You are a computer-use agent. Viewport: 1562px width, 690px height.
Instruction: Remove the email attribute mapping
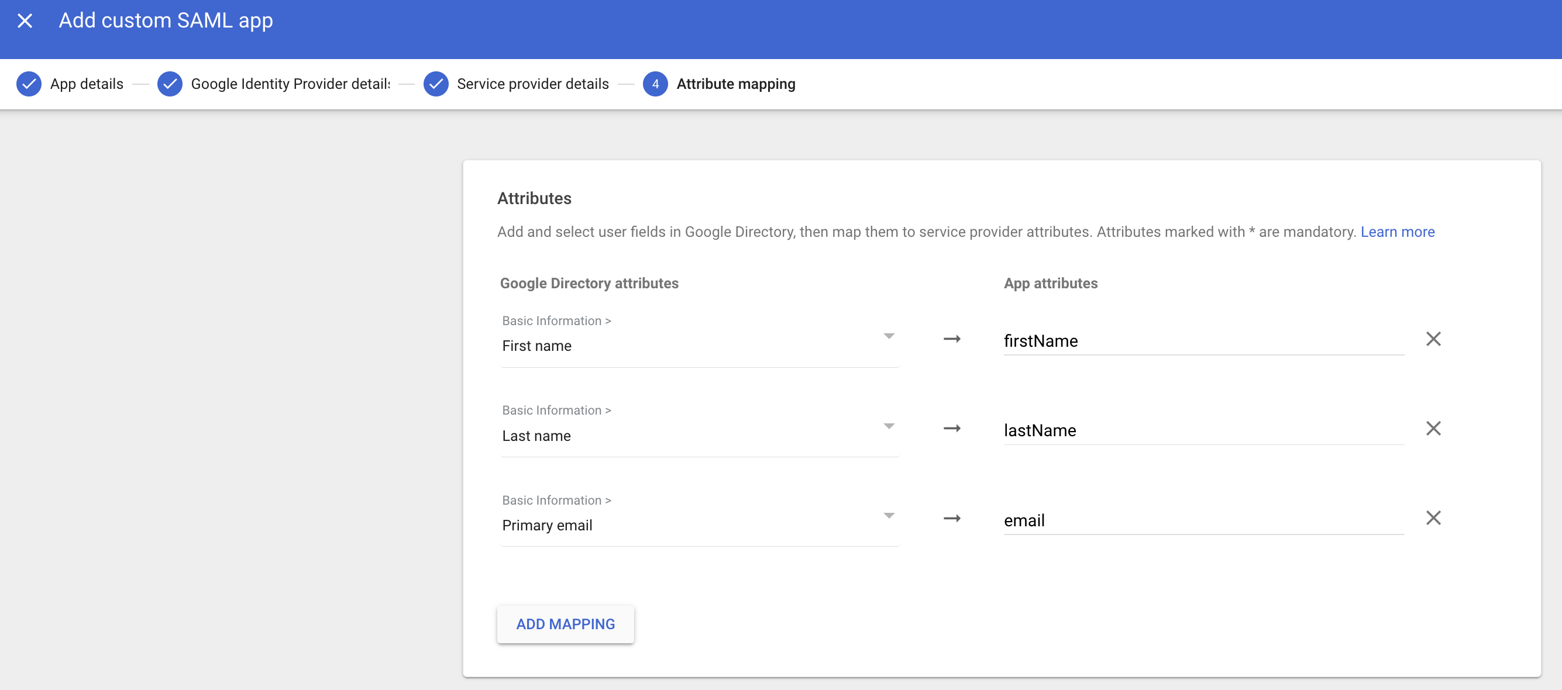click(x=1433, y=518)
